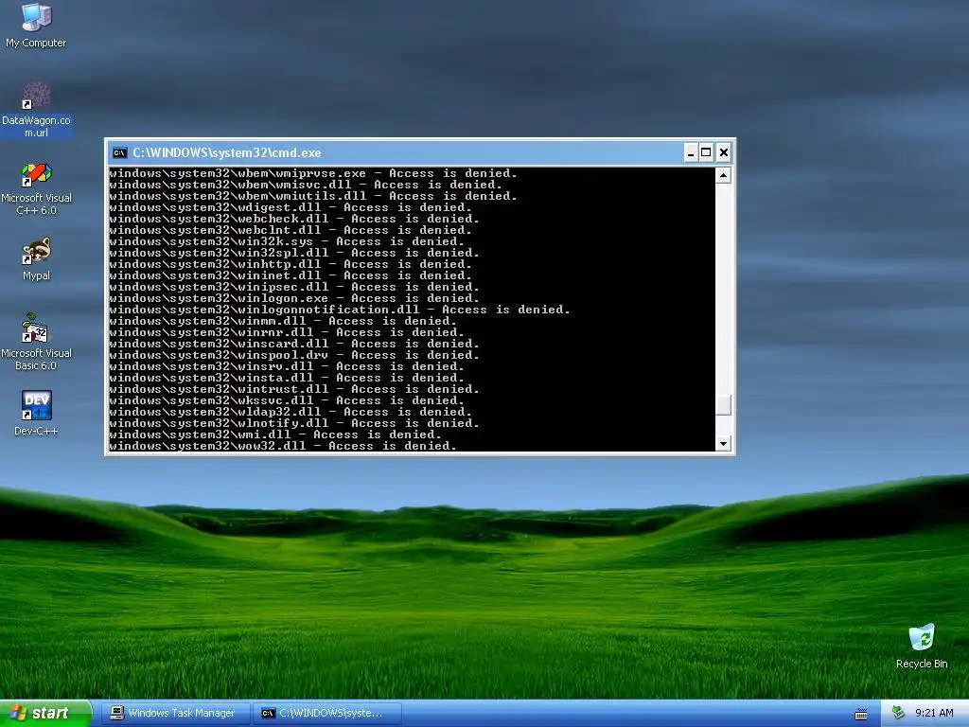
Task: Click the winsrv.dll access denied line
Action: pos(287,366)
